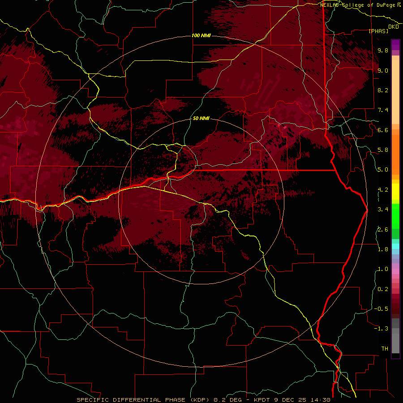
Task: Click the 0.2 legend value
Action: point(383,289)
